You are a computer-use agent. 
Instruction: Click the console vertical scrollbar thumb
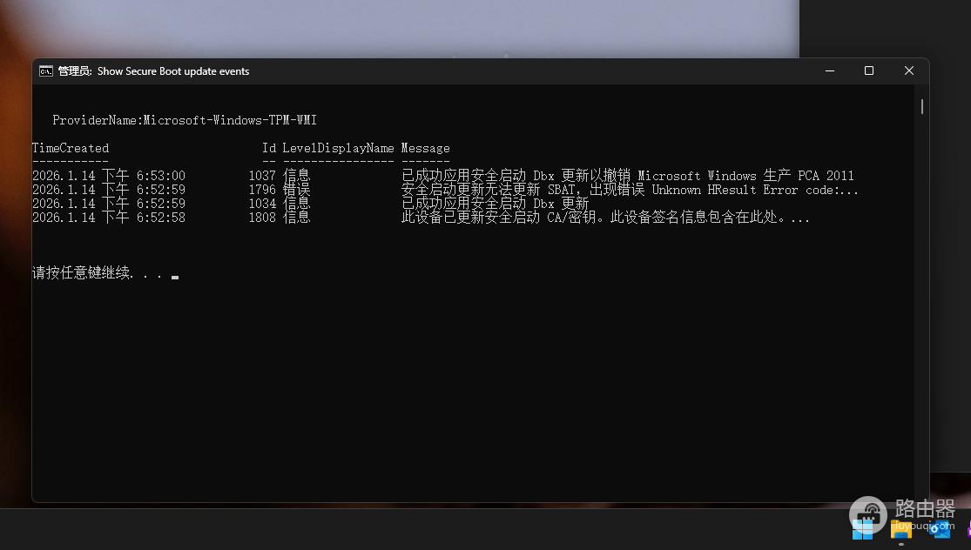click(x=922, y=106)
